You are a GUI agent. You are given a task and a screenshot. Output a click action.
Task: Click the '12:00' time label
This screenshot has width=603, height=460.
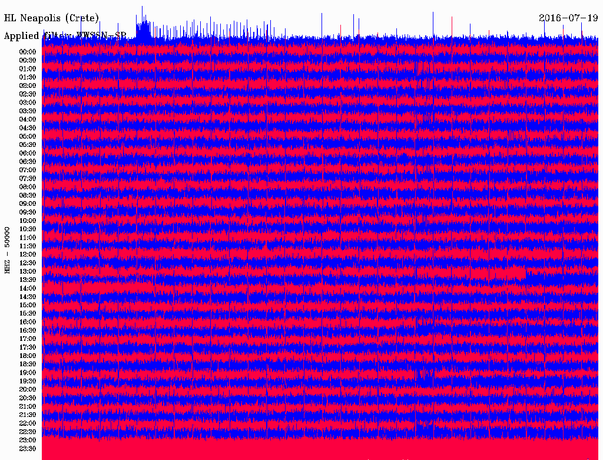point(28,254)
